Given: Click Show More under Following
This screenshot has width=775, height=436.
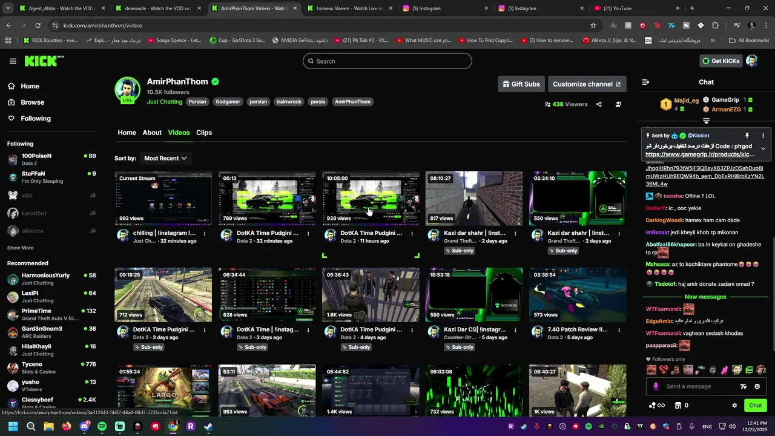Looking at the screenshot, I should 20,248.
